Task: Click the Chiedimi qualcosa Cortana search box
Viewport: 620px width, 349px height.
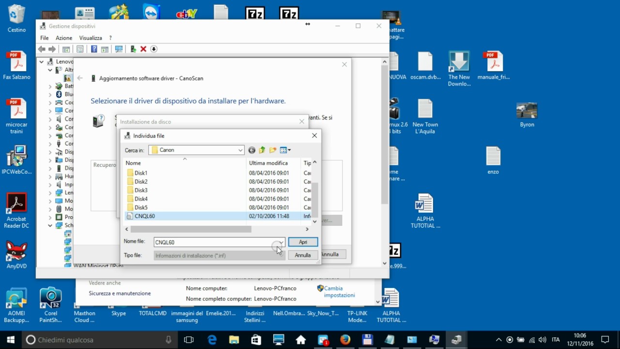Action: pyautogui.click(x=99, y=340)
